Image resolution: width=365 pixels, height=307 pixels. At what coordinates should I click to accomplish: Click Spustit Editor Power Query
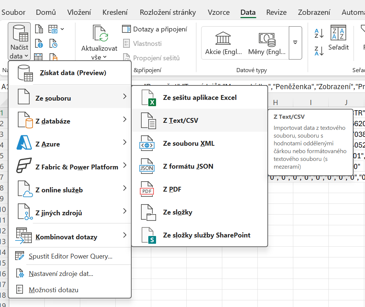point(70,256)
